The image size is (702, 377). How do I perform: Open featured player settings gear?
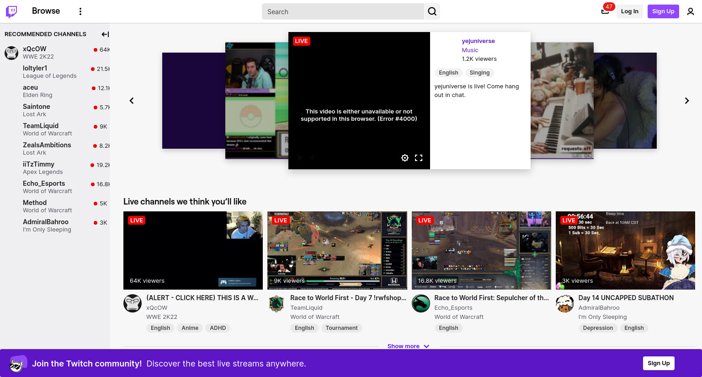[405, 158]
